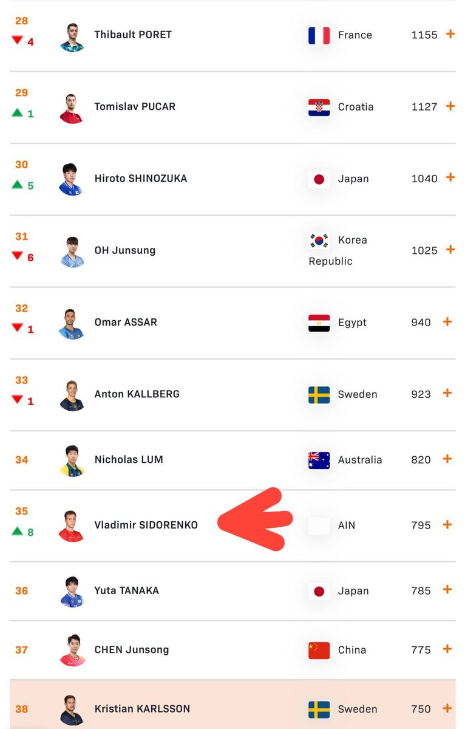Expand Kristian KARLSSON's row plus sign
This screenshot has width=465, height=729.
point(447,708)
